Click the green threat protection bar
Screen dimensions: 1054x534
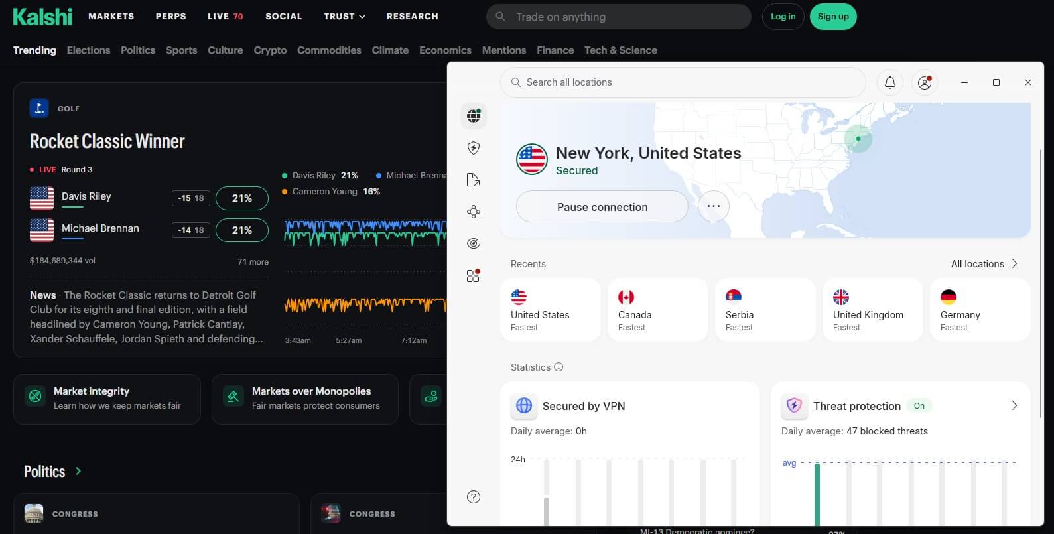tap(817, 494)
